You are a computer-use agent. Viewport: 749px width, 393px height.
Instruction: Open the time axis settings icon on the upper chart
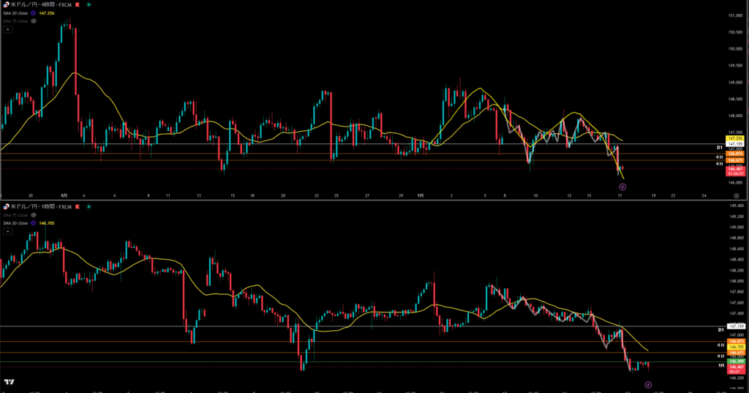736,197
